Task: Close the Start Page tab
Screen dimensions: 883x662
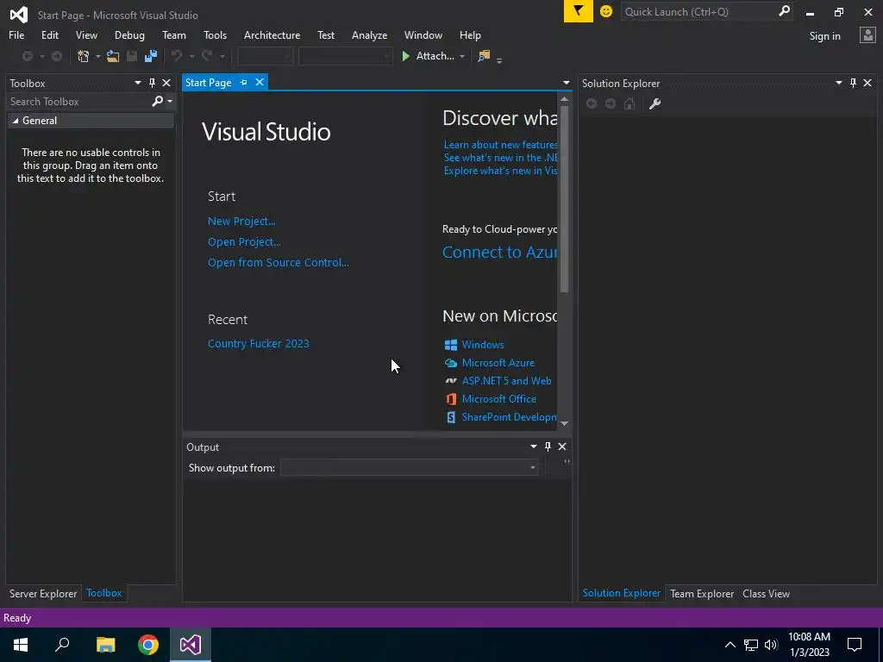Action: point(260,82)
